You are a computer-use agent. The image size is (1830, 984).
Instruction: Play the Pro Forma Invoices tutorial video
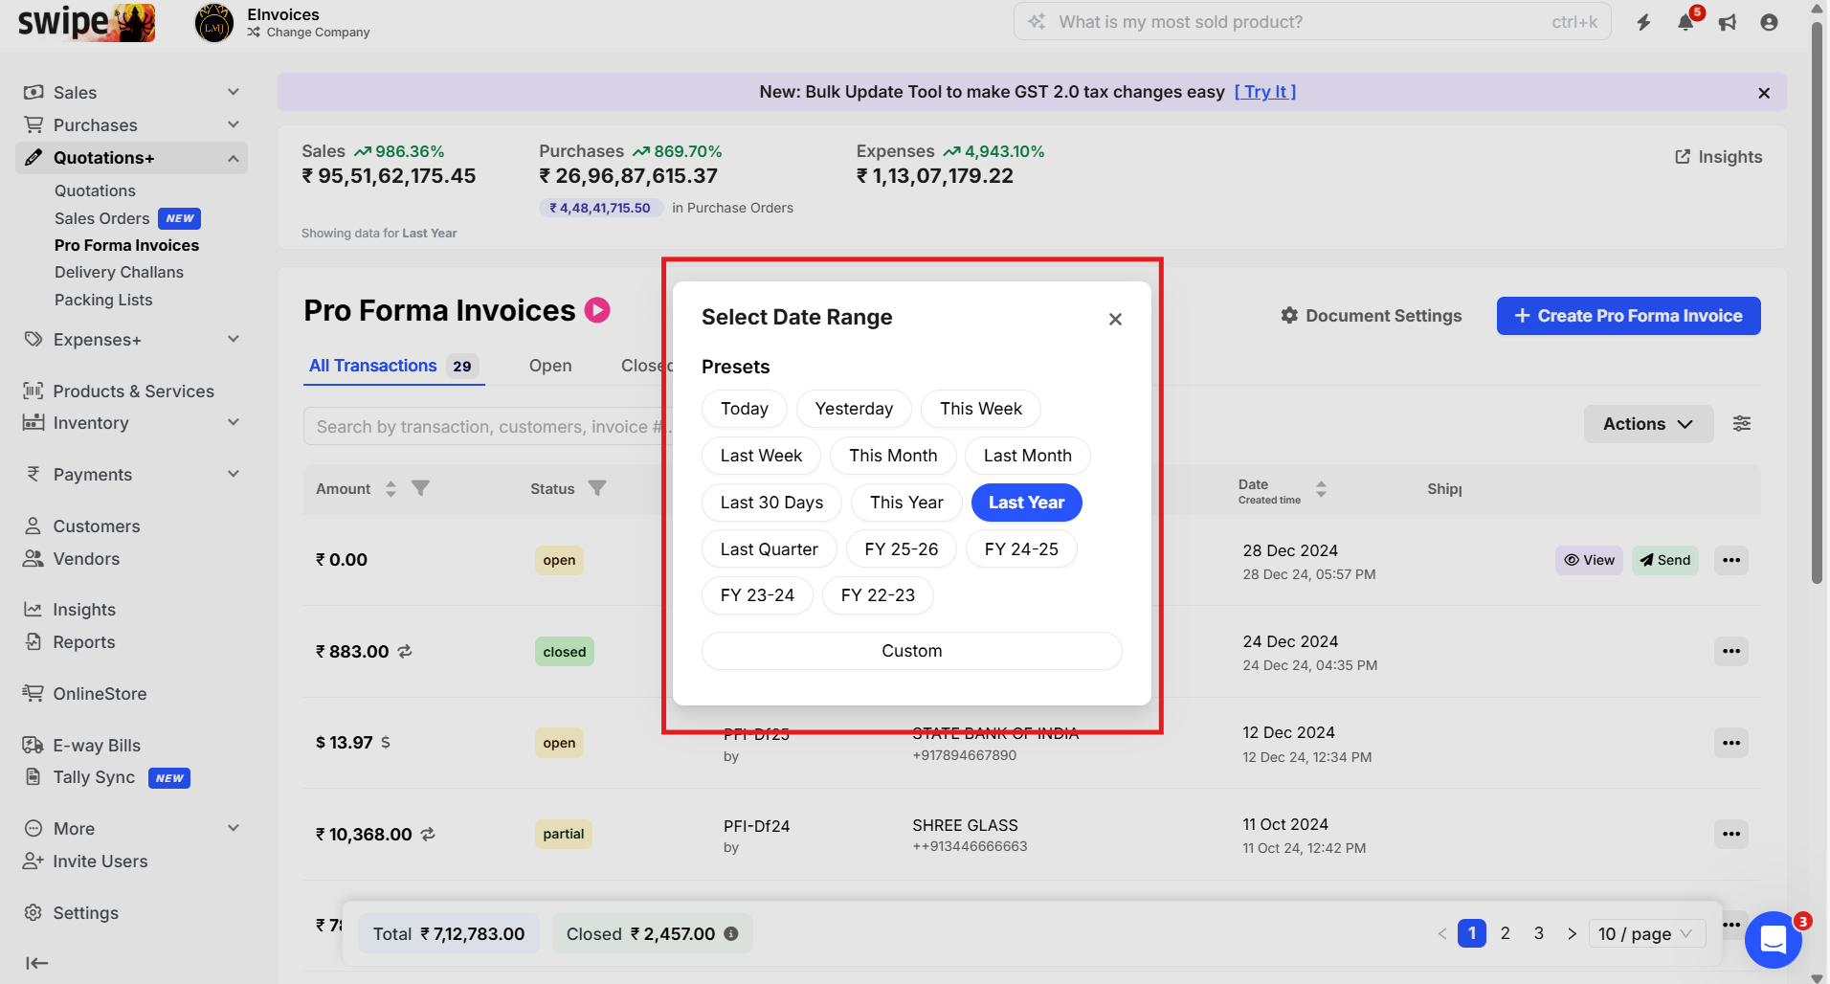[x=597, y=310]
